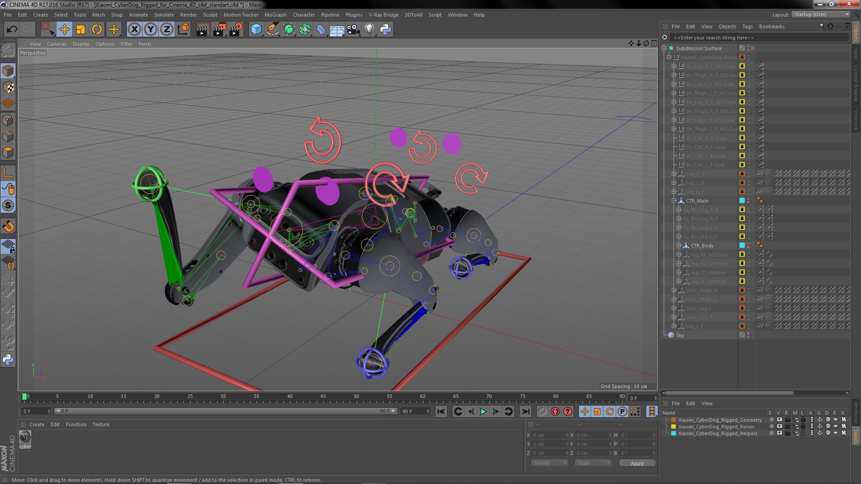Viewport: 861px width, 484px height.
Task: Open the MoGraph menu
Action: (x=275, y=15)
